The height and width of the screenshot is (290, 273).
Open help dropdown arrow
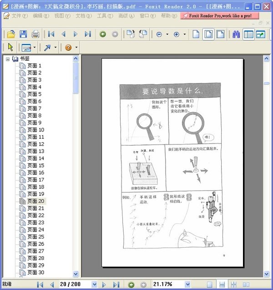click(x=76, y=47)
